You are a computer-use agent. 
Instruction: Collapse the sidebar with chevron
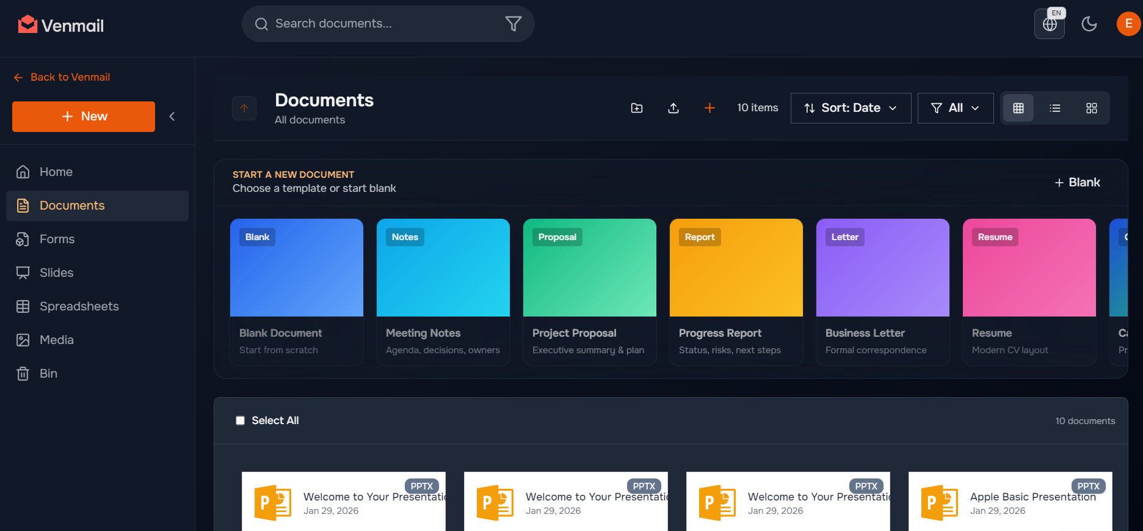tap(172, 117)
